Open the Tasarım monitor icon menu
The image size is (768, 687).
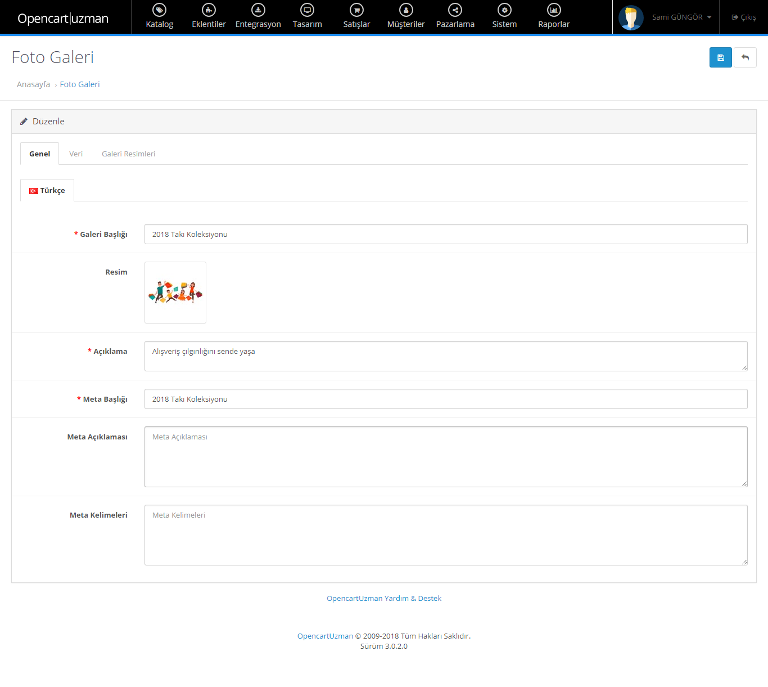click(x=308, y=10)
